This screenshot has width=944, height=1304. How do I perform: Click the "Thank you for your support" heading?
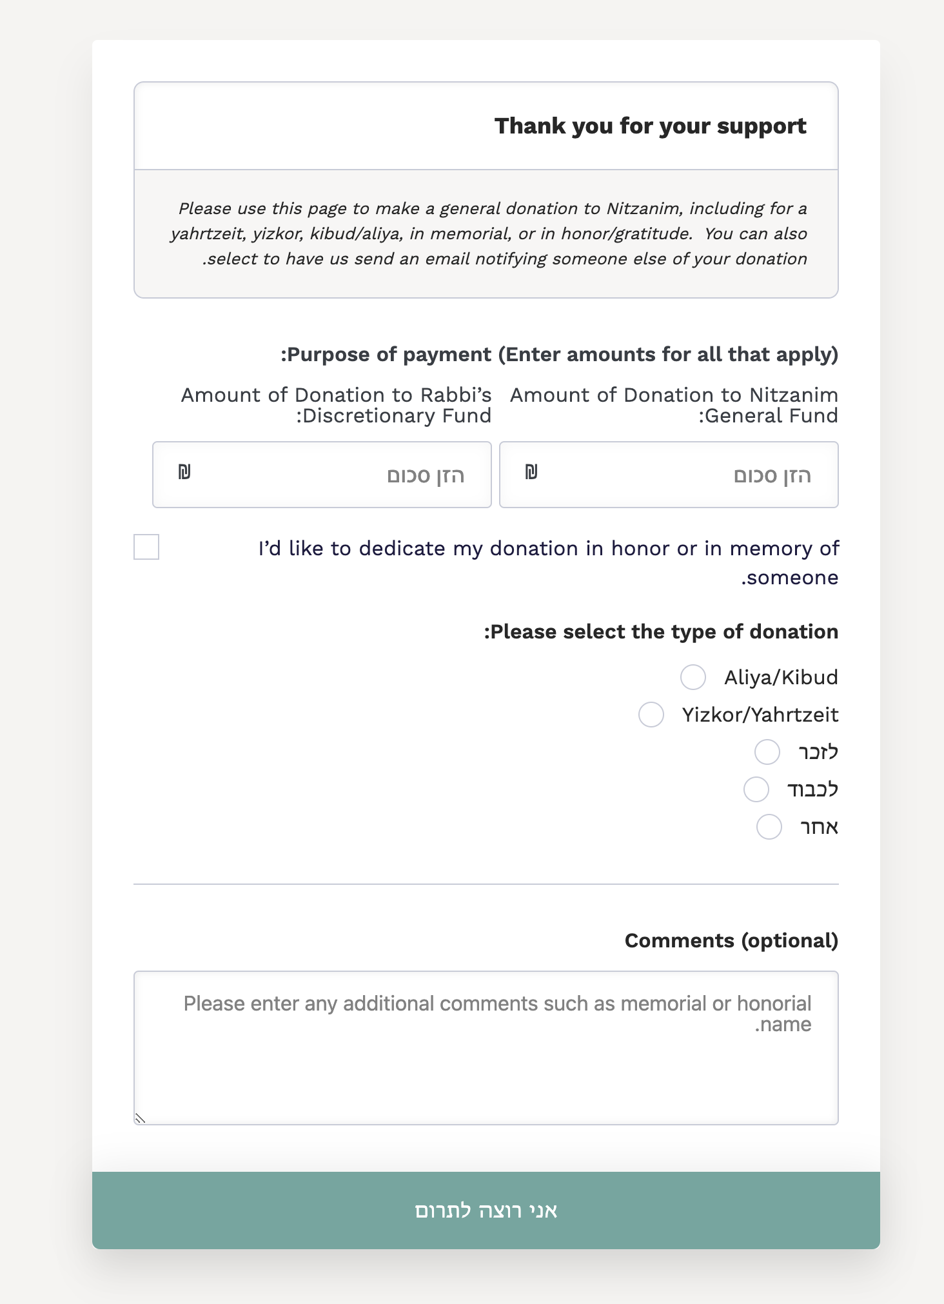(x=650, y=126)
